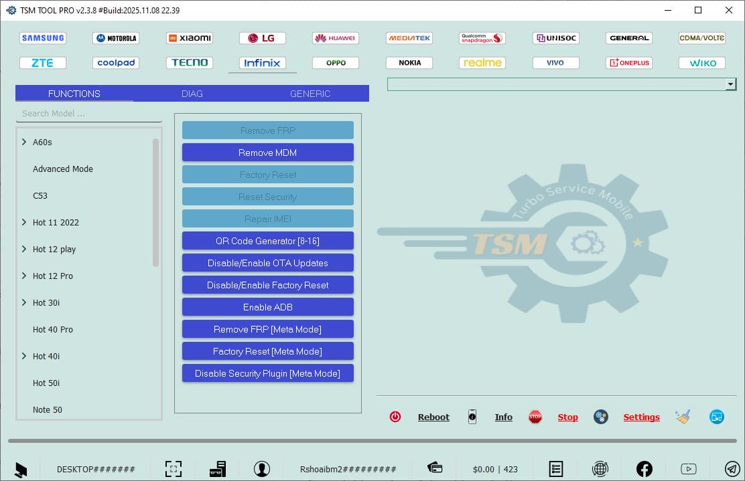Open the blue remote support icon
Viewport: 745px width, 481px height.
click(716, 416)
